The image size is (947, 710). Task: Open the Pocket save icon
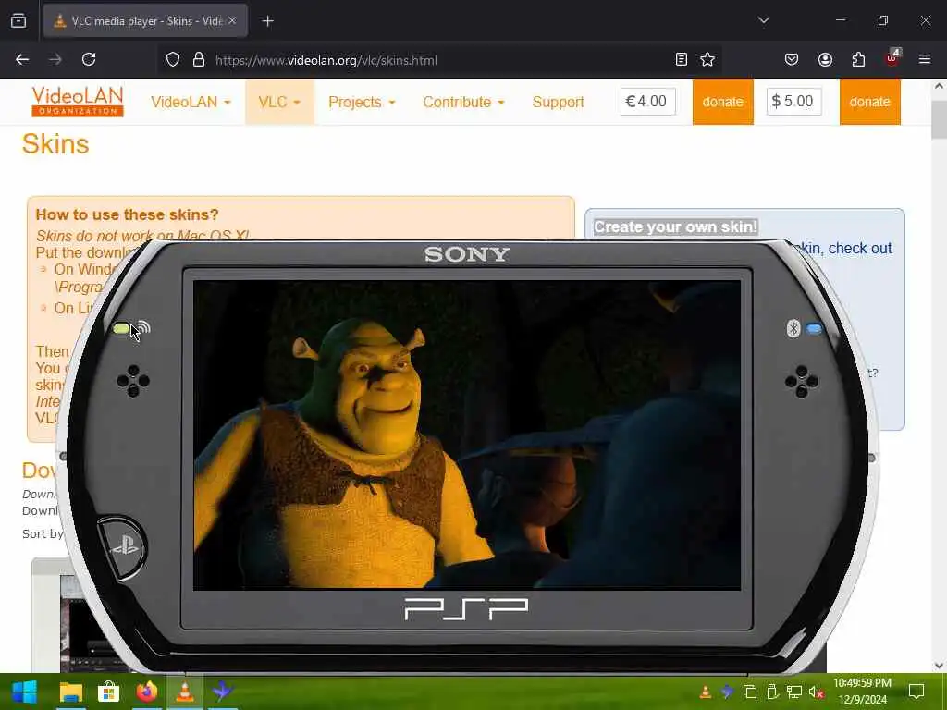point(792,59)
